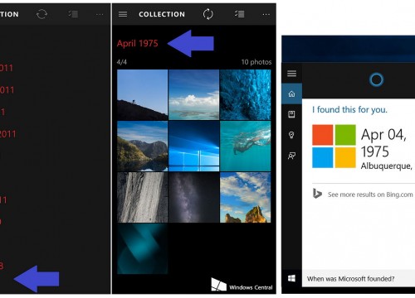415x298 pixels.
Task: Click the 4/4 date label
Action: [x=122, y=62]
